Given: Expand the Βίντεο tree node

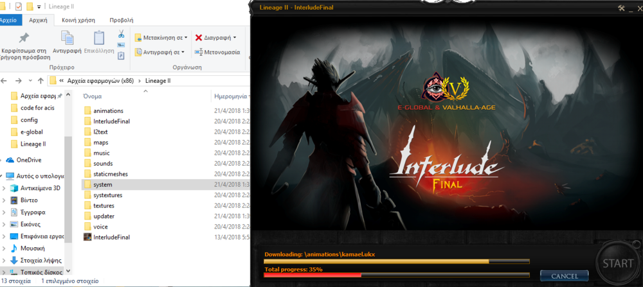Looking at the screenshot, I should click(x=4, y=200).
